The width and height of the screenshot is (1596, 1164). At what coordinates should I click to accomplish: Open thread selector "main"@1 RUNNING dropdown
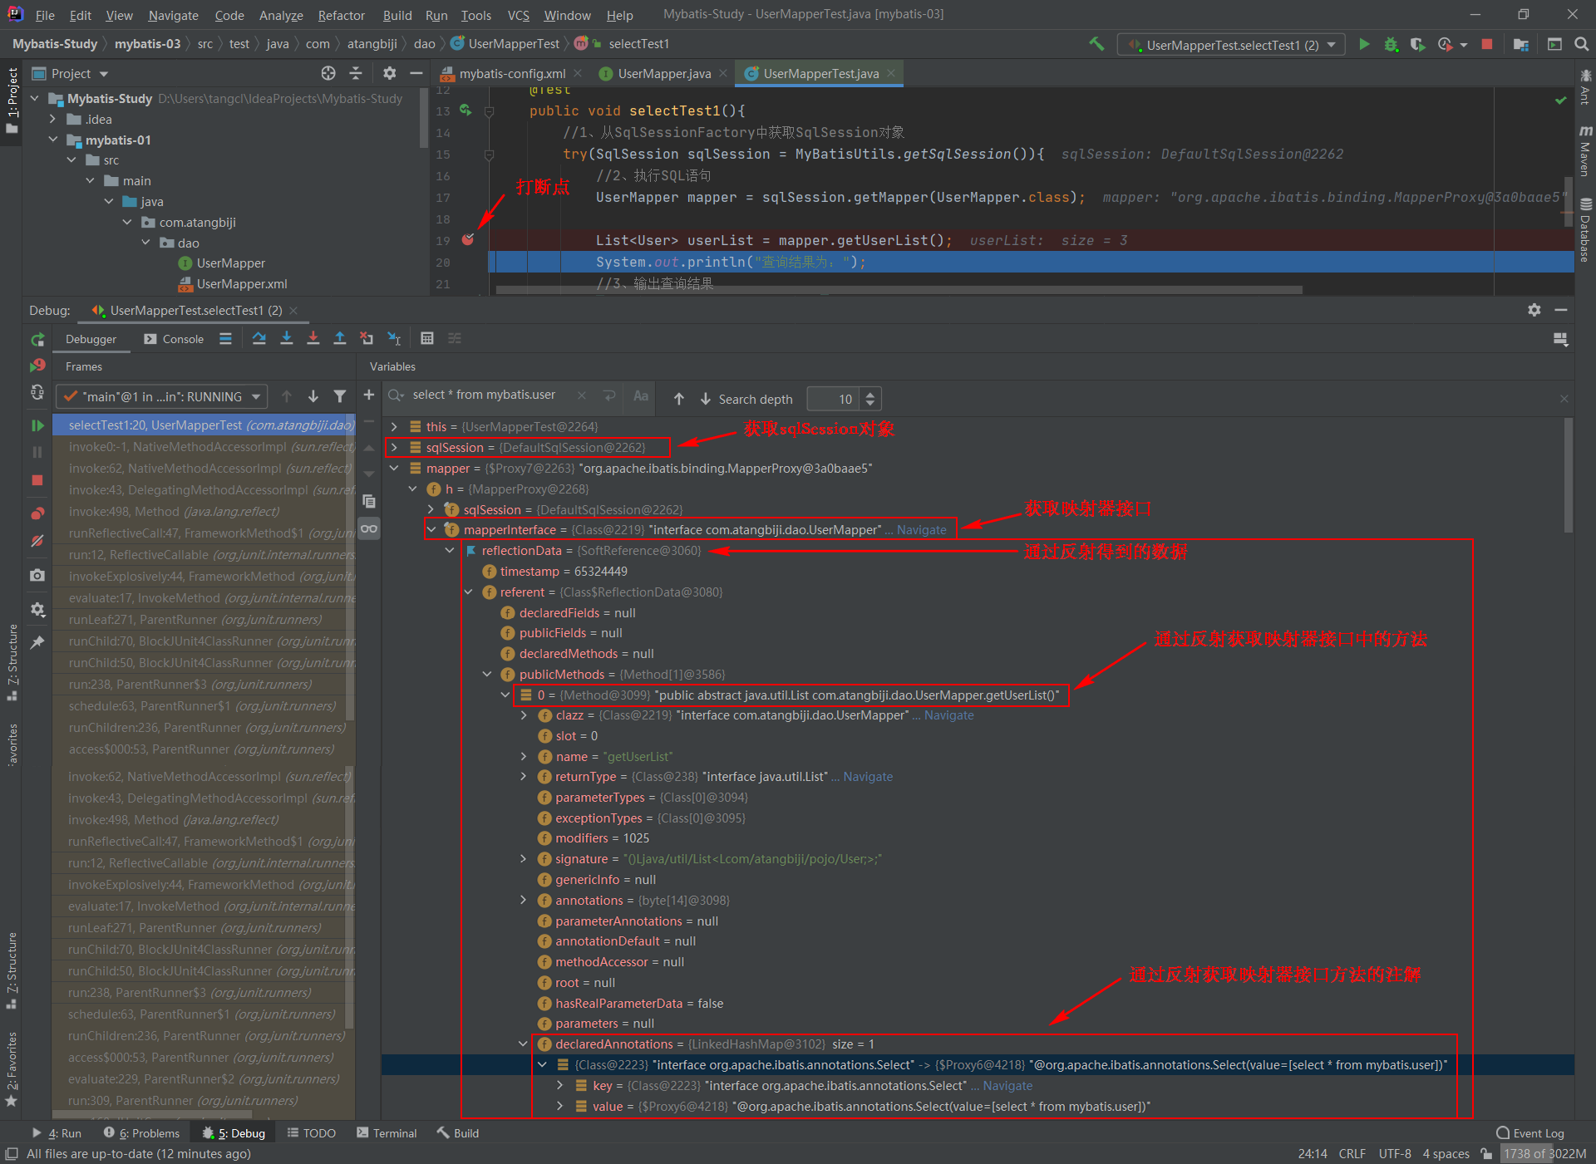tap(162, 396)
